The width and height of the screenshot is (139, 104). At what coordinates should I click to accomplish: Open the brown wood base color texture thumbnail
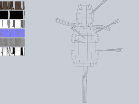tap(12, 5)
